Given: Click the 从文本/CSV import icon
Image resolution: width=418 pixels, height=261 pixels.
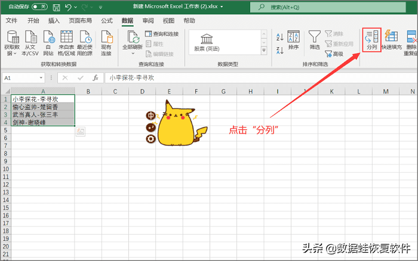Looking at the screenshot, I should (30, 43).
